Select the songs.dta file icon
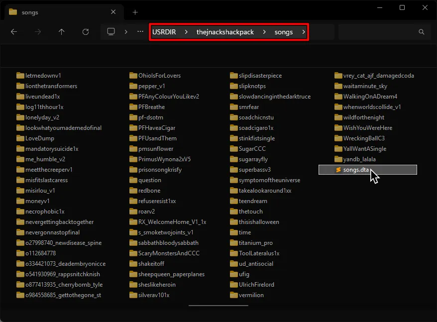The height and width of the screenshot is (322, 437). [338, 170]
